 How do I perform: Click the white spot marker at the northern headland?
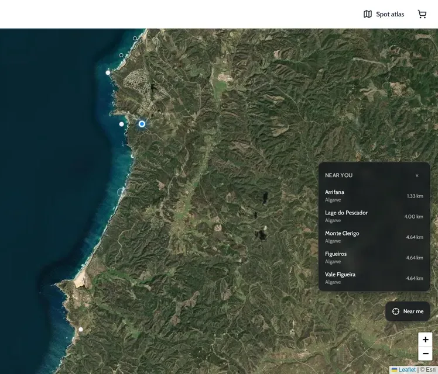click(x=108, y=72)
